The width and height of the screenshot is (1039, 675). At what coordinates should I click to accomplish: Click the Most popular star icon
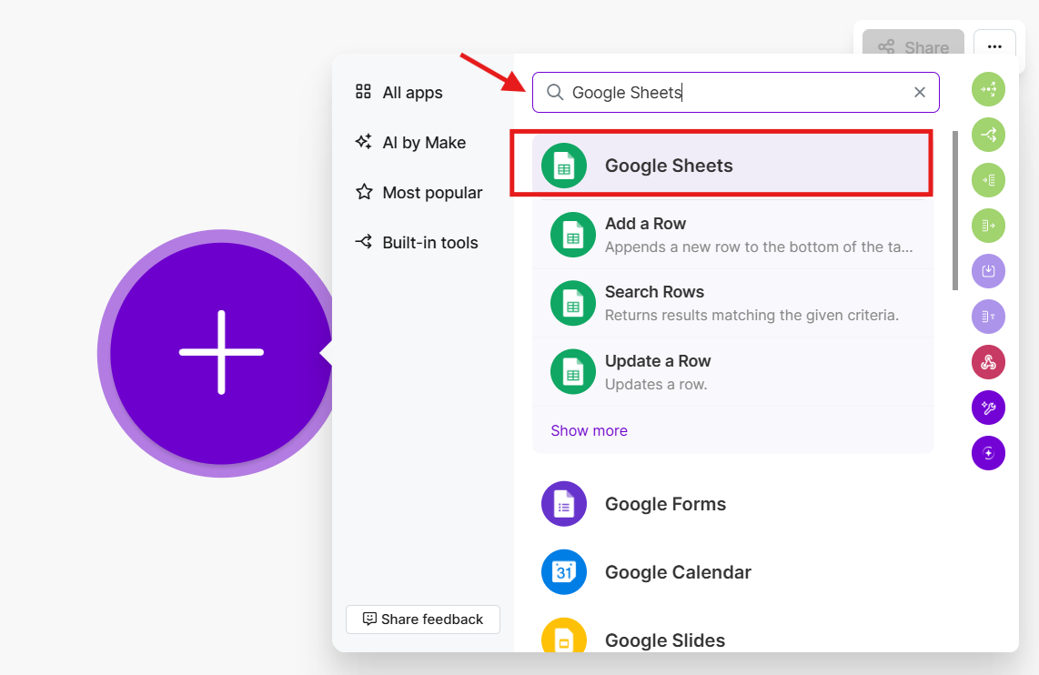click(364, 192)
